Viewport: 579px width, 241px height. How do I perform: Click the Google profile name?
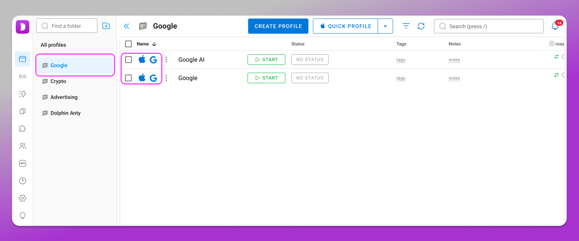pos(188,78)
